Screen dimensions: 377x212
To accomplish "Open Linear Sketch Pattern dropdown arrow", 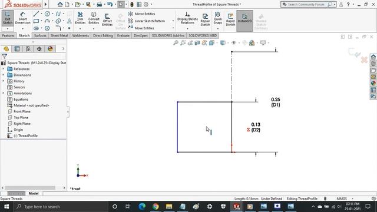I will tap(173, 21).
